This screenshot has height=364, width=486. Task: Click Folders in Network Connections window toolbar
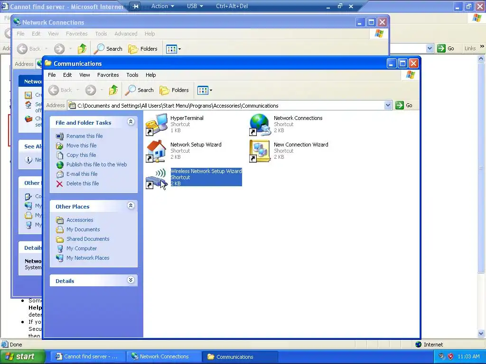tap(143, 49)
